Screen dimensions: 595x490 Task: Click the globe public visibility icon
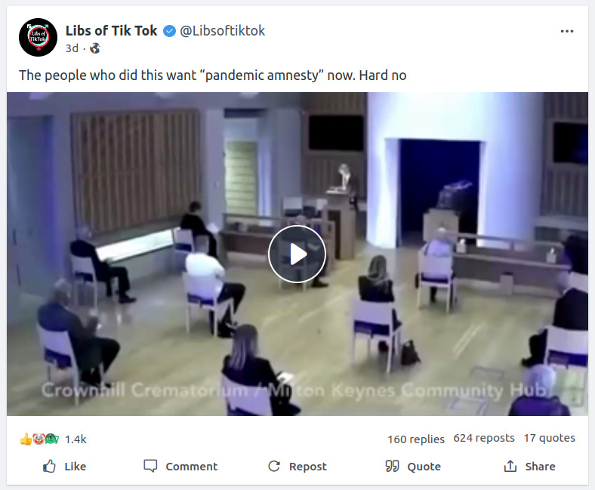click(94, 48)
